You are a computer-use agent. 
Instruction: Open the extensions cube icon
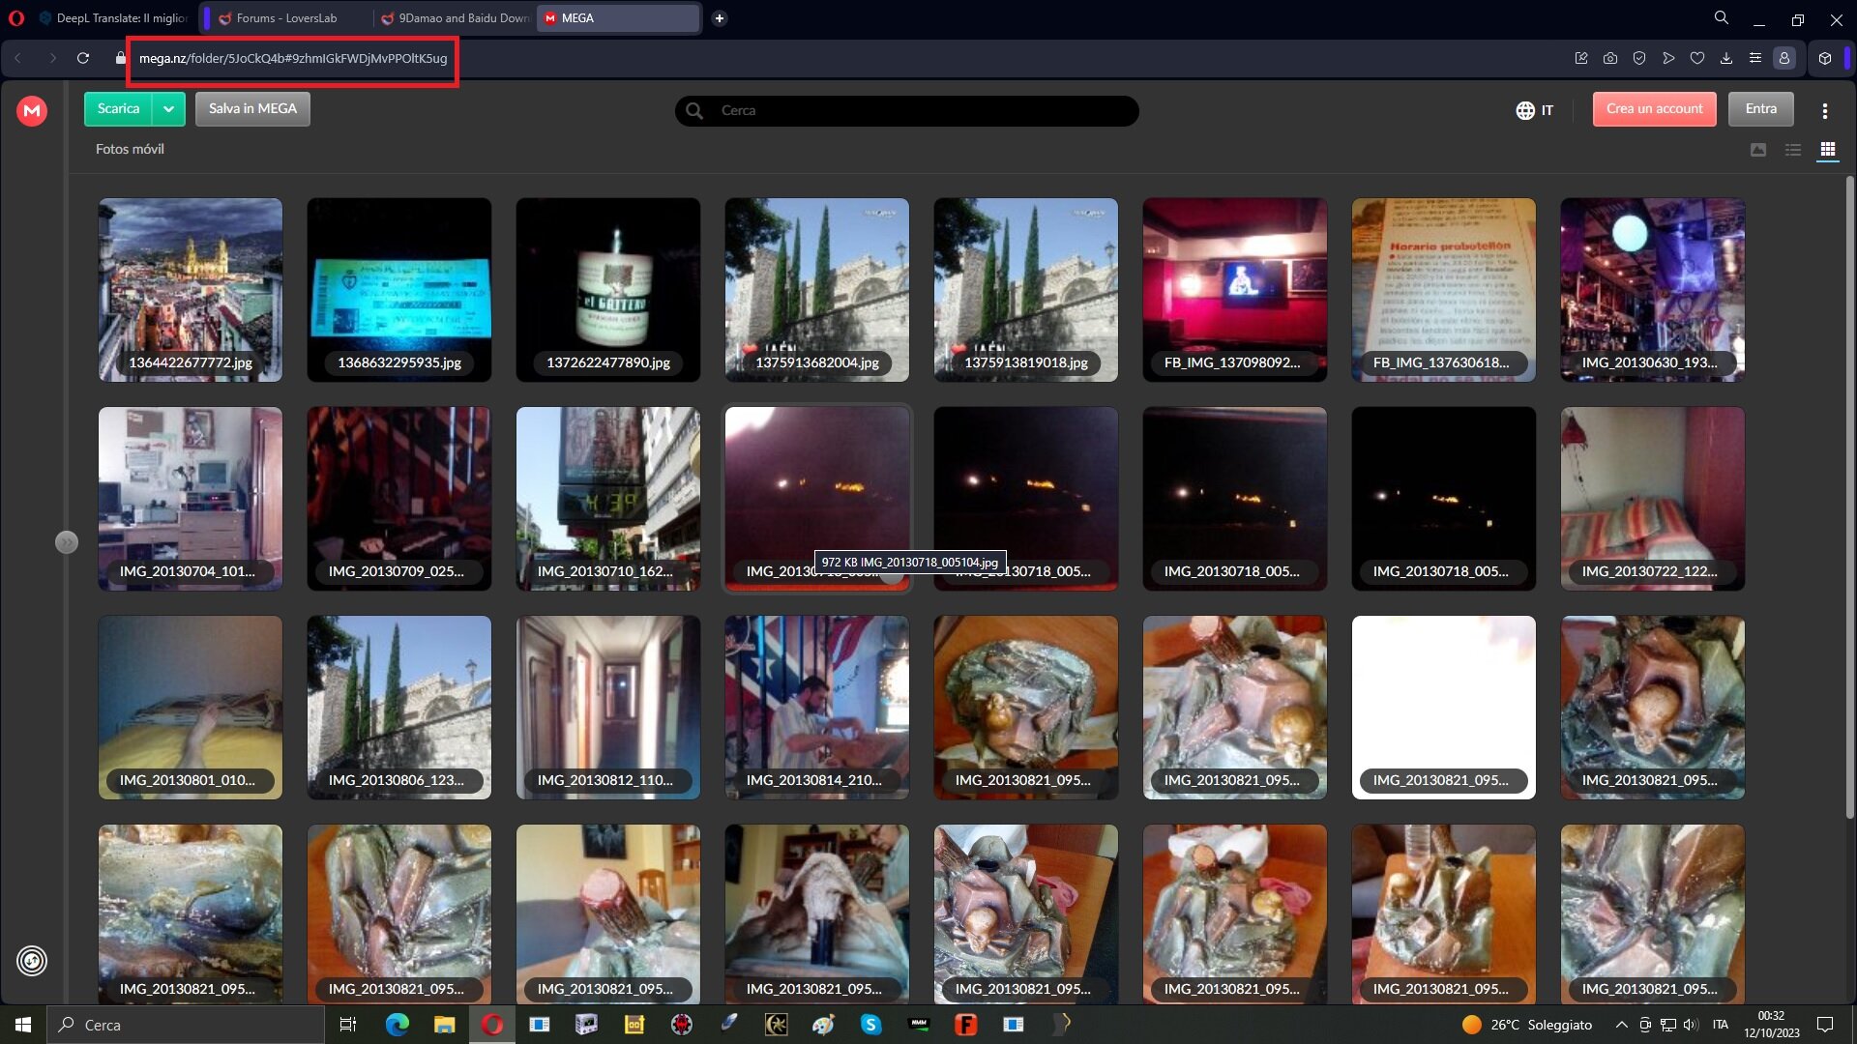1825,58
